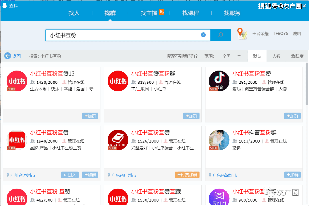
Task: Click 加群 for 小红书互赞互粉群
Action: (191, 116)
